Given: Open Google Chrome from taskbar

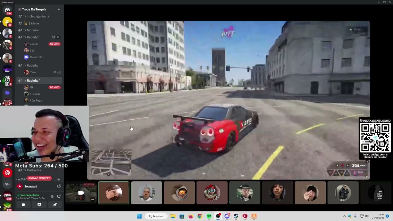Looking at the screenshot, I should 200,216.
